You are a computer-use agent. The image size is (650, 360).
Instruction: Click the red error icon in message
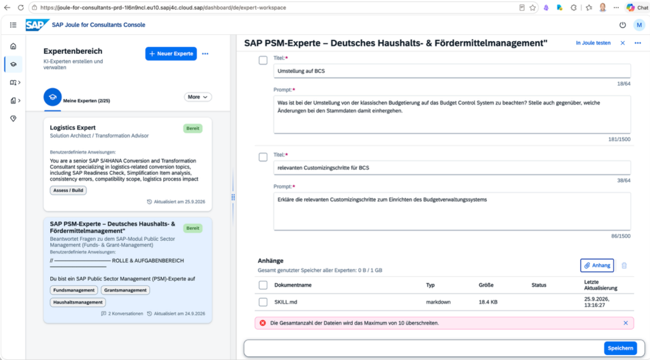(262, 323)
